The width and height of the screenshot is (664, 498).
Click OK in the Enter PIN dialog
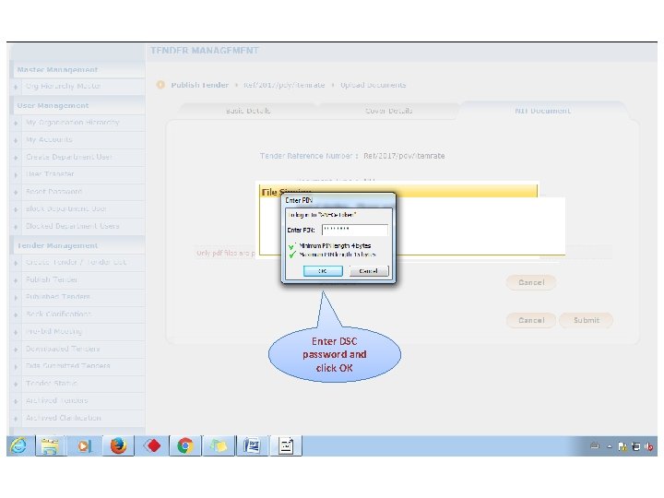pos(323,271)
